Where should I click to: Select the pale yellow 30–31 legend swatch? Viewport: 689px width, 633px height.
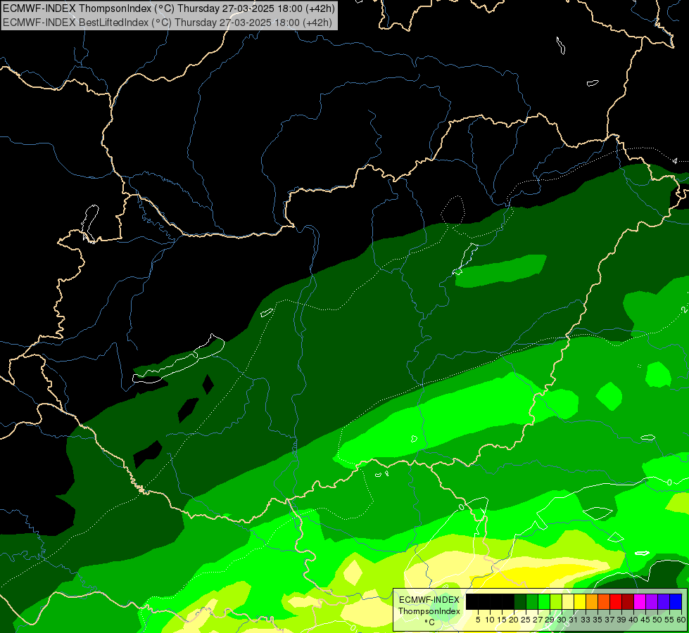click(x=568, y=602)
